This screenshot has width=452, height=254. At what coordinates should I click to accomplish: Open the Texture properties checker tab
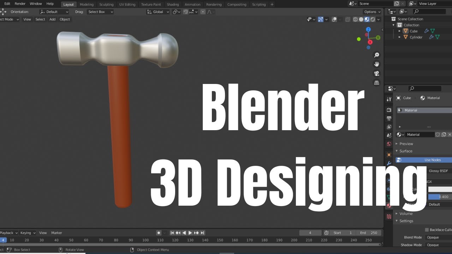click(x=389, y=216)
